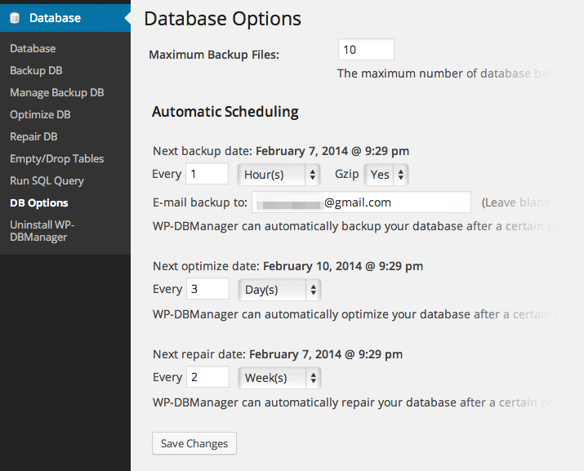
Task: Open Manage Backup DB page
Action: (56, 93)
